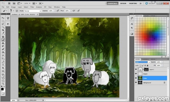Open the layer Opacity arrow
170x102 pixels.
(162, 62)
